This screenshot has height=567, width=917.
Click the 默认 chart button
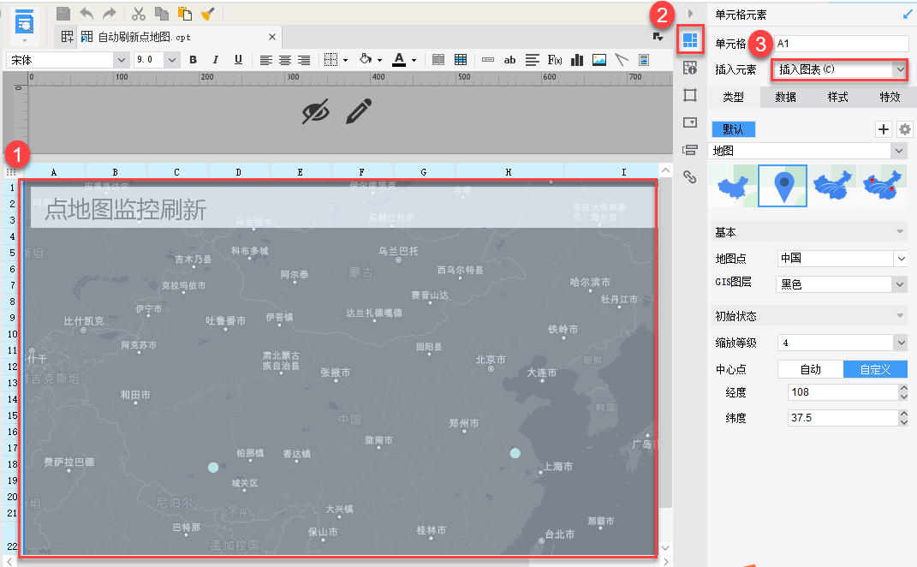(x=733, y=129)
